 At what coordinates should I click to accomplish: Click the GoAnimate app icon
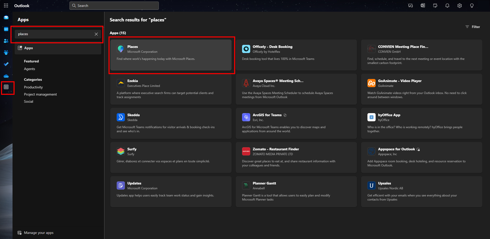click(372, 83)
